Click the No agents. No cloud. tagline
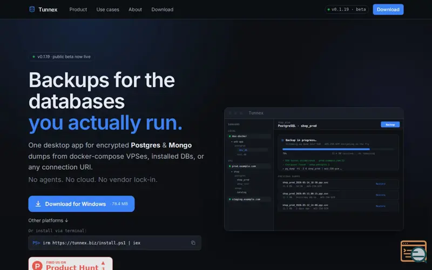 tap(93, 180)
